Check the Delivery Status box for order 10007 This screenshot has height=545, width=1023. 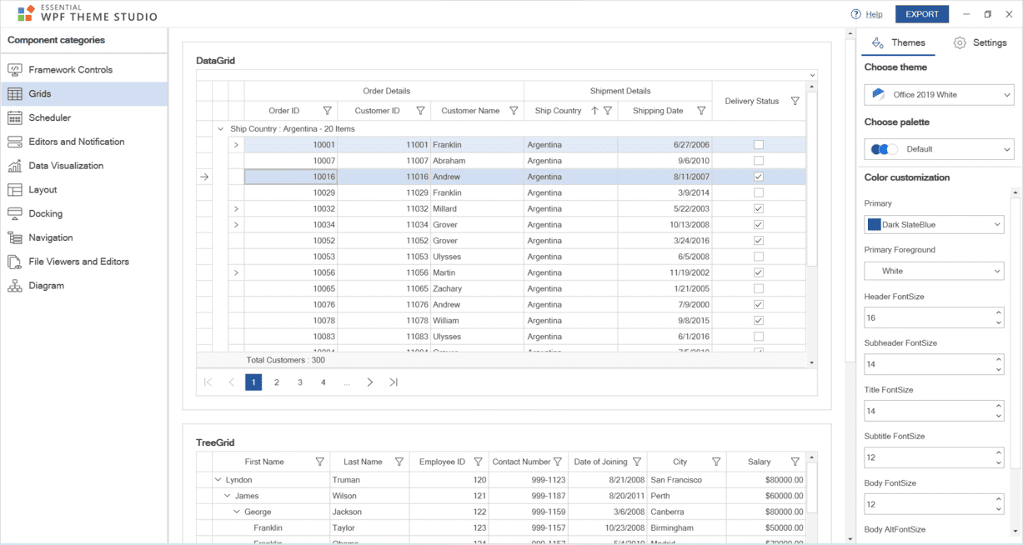tap(758, 160)
